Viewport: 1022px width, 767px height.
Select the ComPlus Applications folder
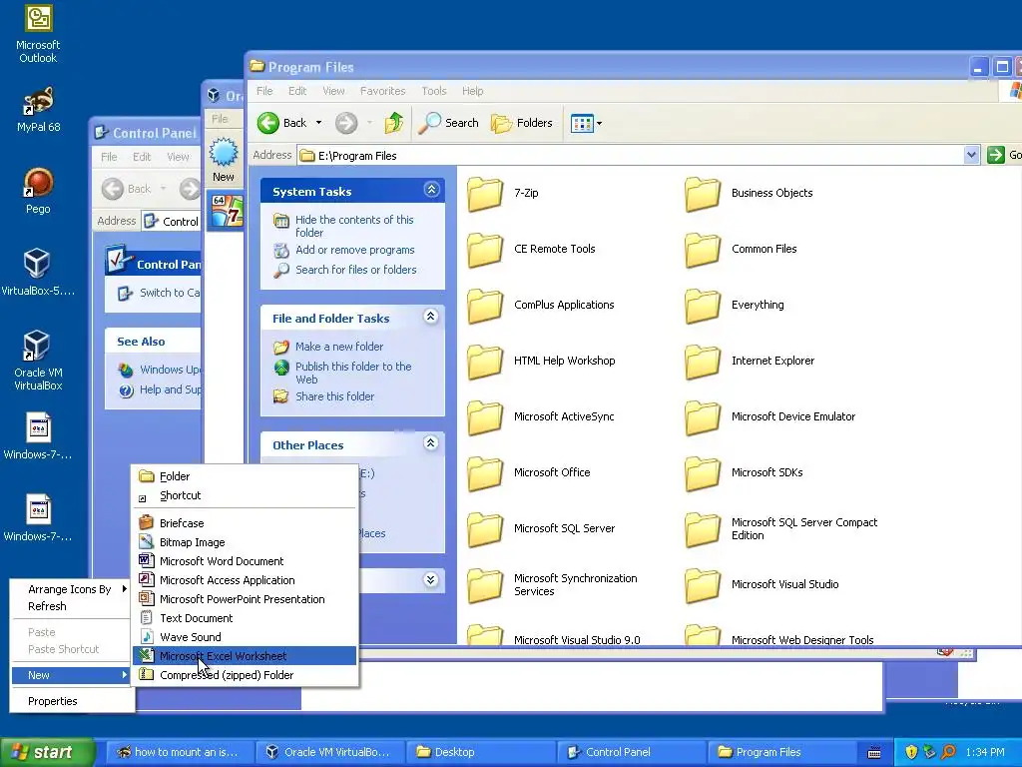click(x=541, y=306)
